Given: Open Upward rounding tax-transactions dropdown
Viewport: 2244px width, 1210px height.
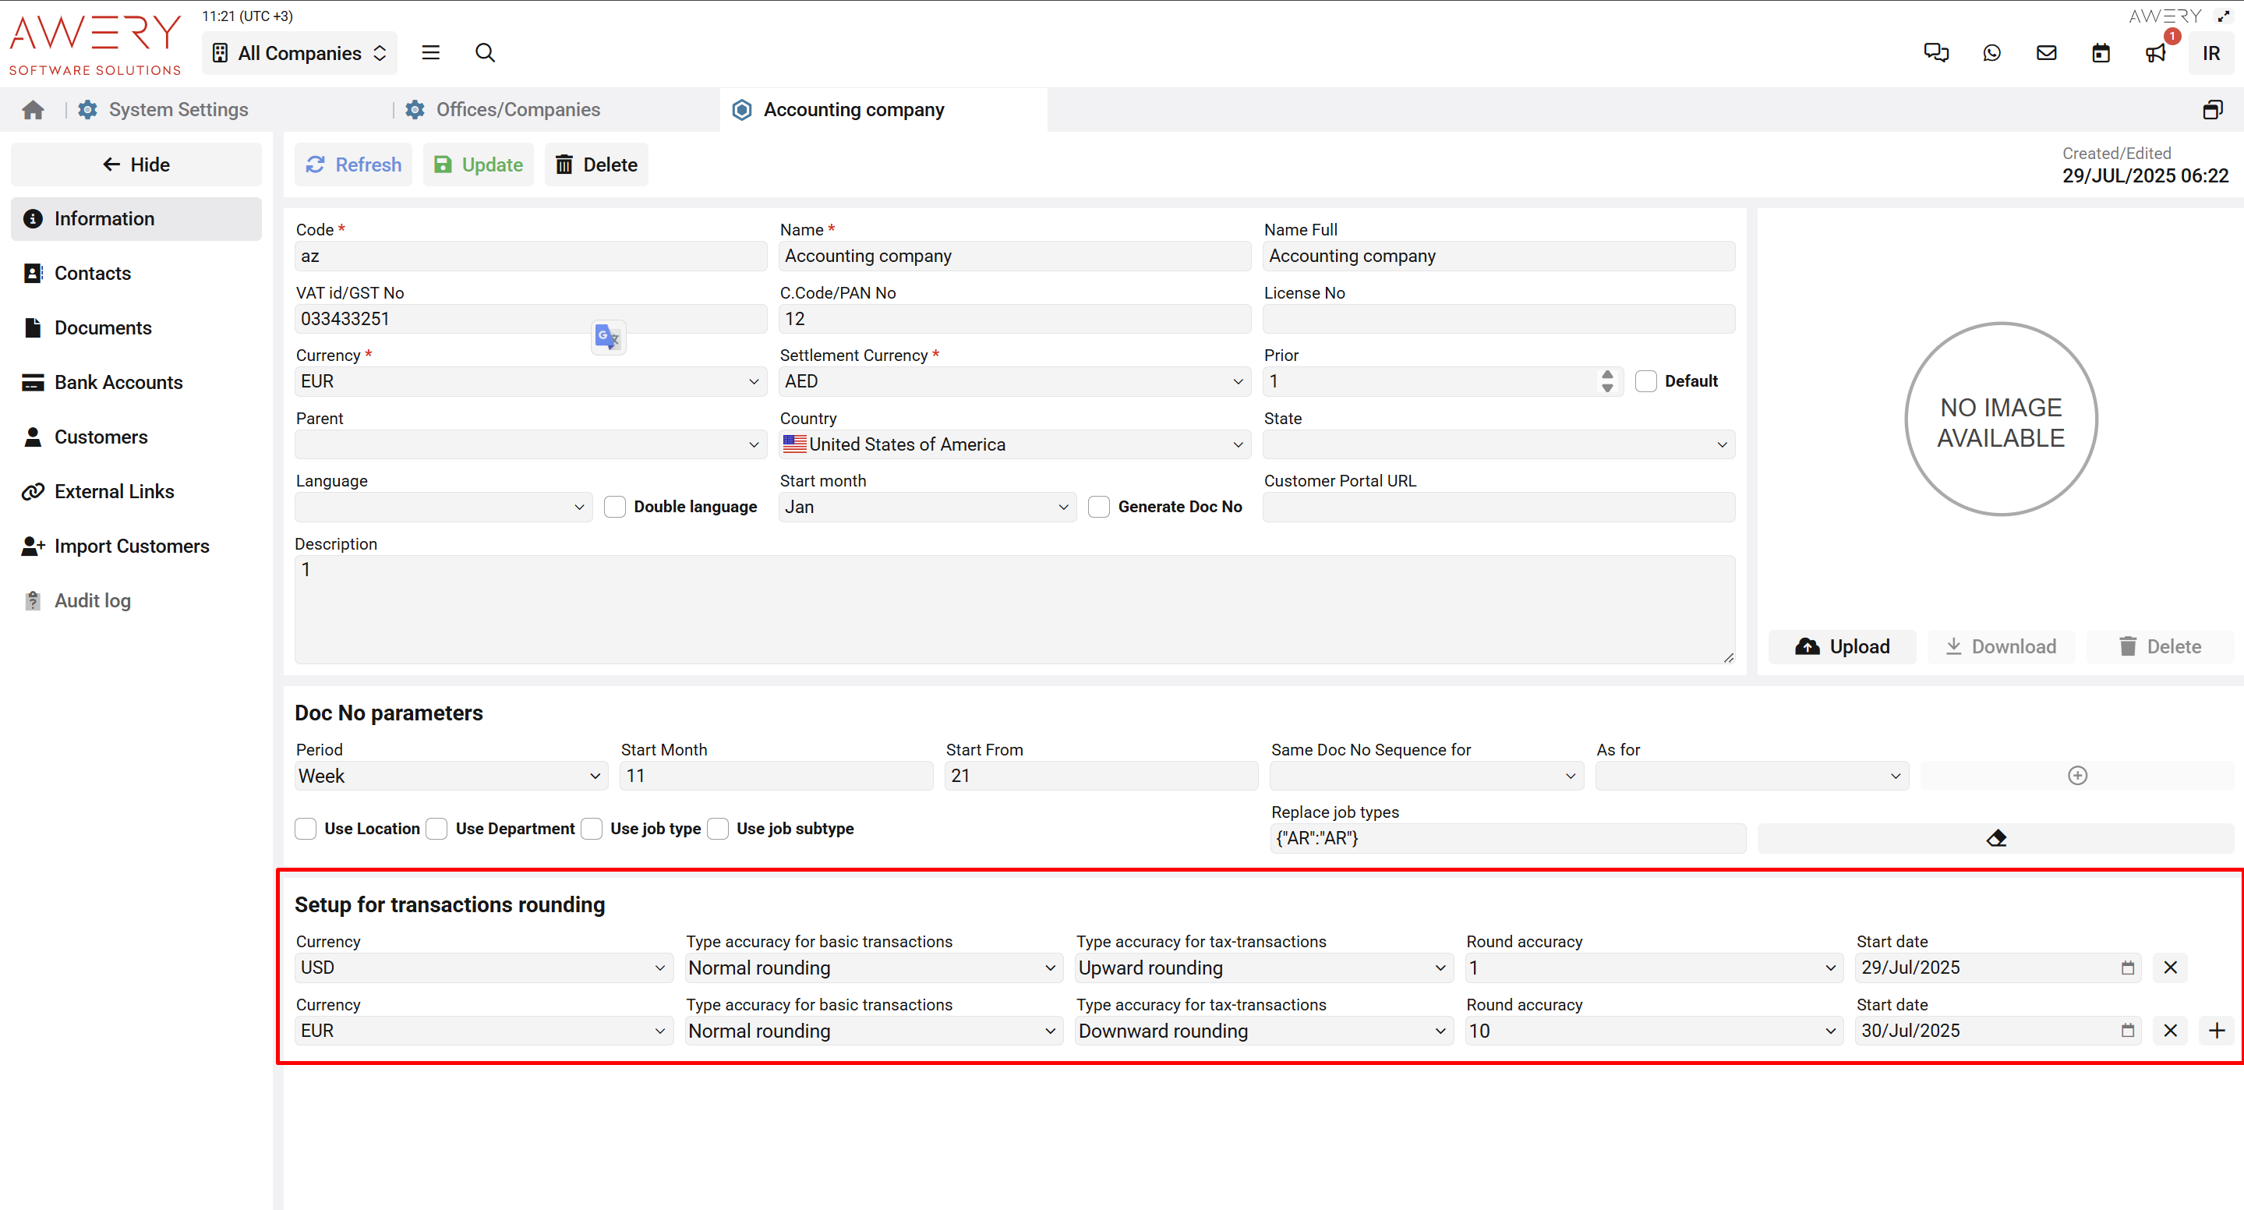Looking at the screenshot, I should point(1263,968).
